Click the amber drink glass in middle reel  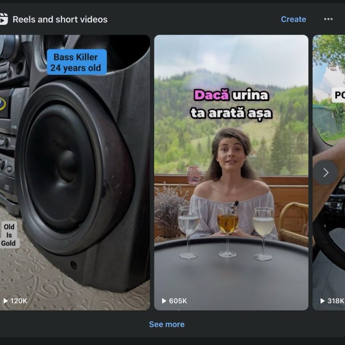tap(228, 223)
